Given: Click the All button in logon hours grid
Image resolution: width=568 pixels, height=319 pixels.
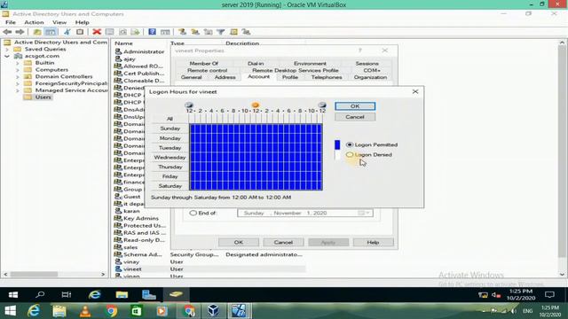Looking at the screenshot, I should (x=170, y=119).
